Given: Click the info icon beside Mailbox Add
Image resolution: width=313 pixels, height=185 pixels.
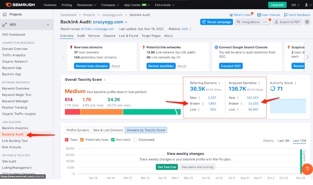Looking at the screenshot, I should 191,29.
